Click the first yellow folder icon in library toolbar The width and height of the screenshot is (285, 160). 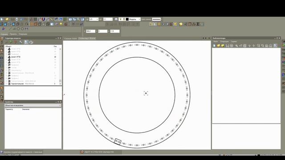pos(219,45)
